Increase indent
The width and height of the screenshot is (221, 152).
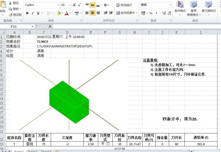click(111, 13)
